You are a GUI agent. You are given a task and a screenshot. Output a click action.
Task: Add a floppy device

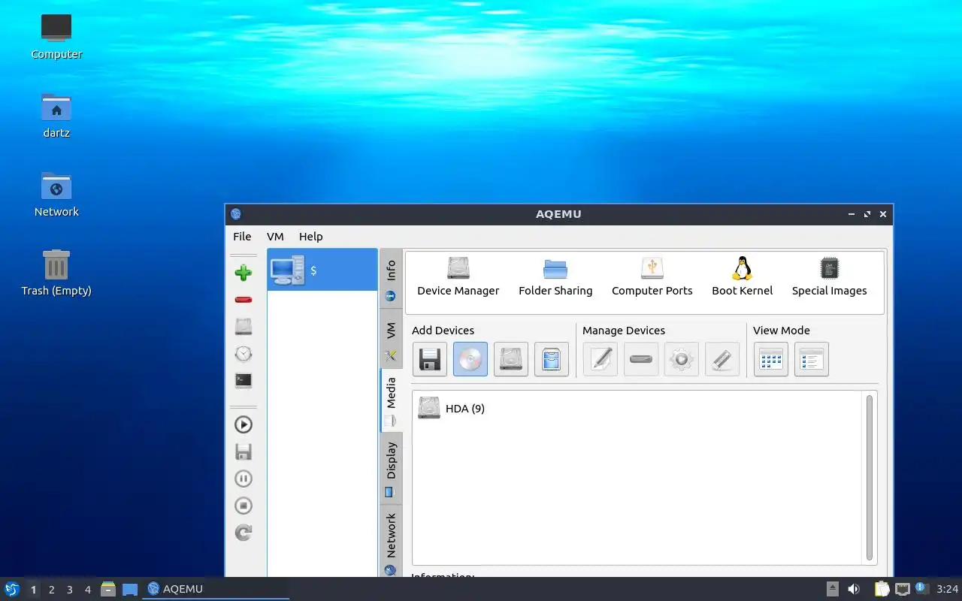click(430, 359)
